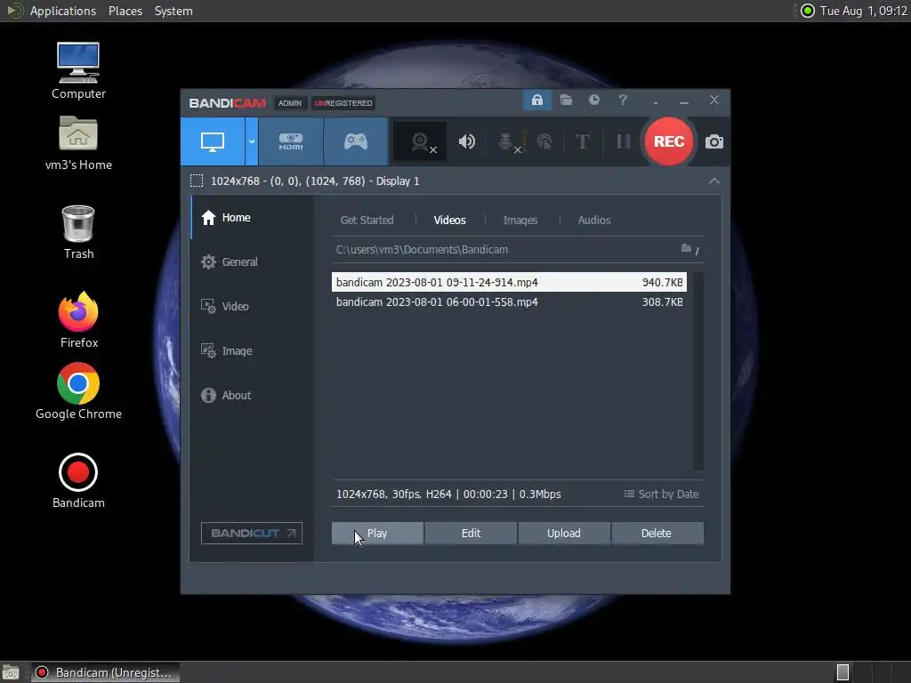
Task: Click the C:\users\vm3\Documents\Bandicam path
Action: 422,250
